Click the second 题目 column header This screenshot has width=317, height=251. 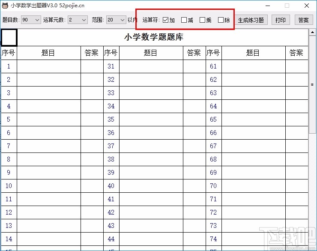pos(151,53)
